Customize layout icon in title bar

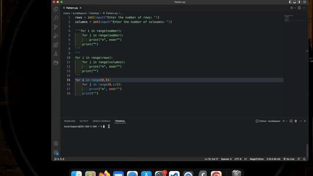click(305, 2)
